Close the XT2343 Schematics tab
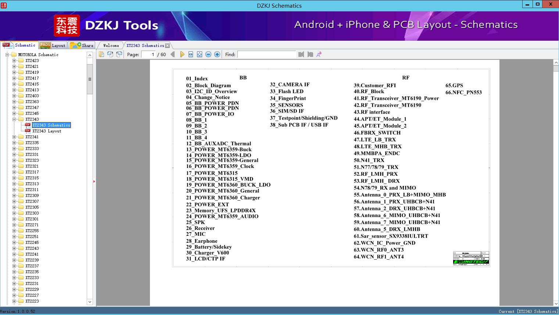 click(168, 46)
